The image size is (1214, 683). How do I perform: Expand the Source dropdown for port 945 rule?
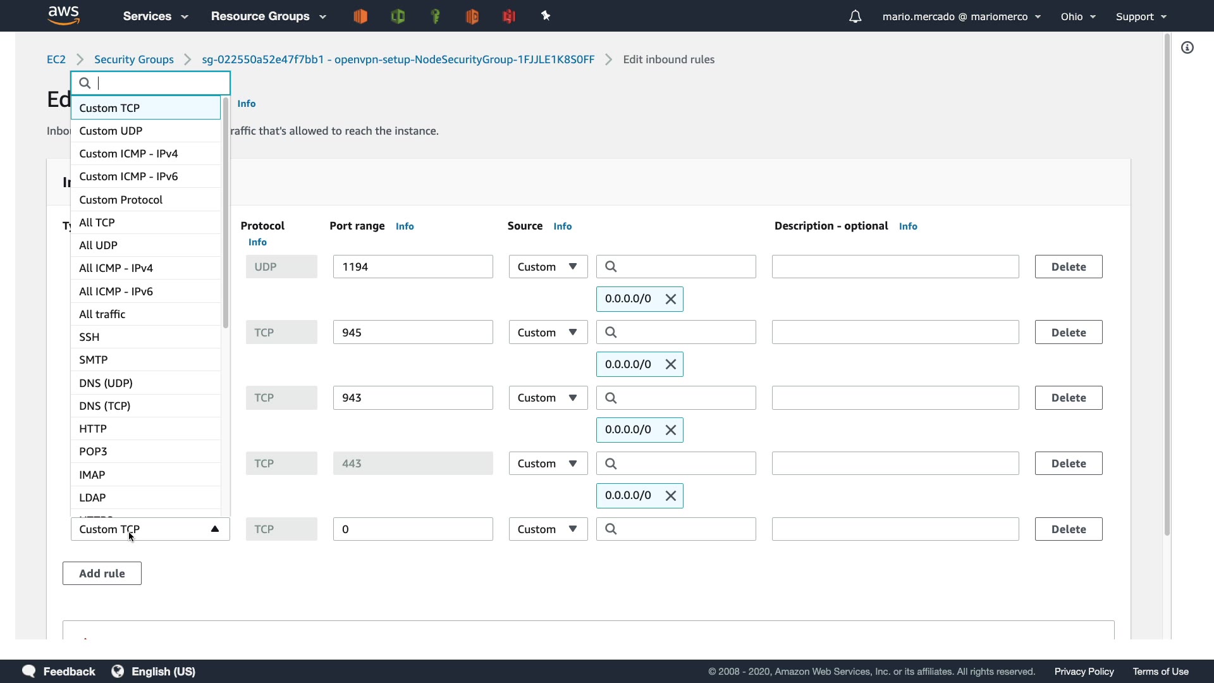548,333
